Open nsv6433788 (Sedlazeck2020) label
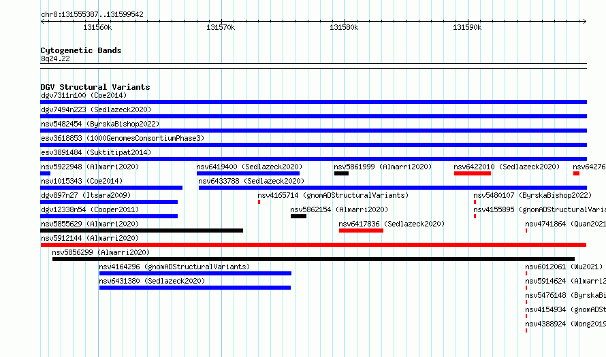Screen dimensions: 606x357 coord(251,181)
